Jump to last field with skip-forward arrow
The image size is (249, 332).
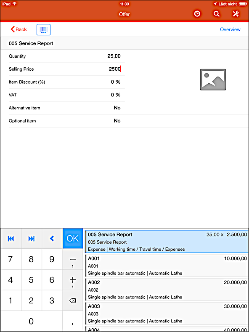click(32, 239)
